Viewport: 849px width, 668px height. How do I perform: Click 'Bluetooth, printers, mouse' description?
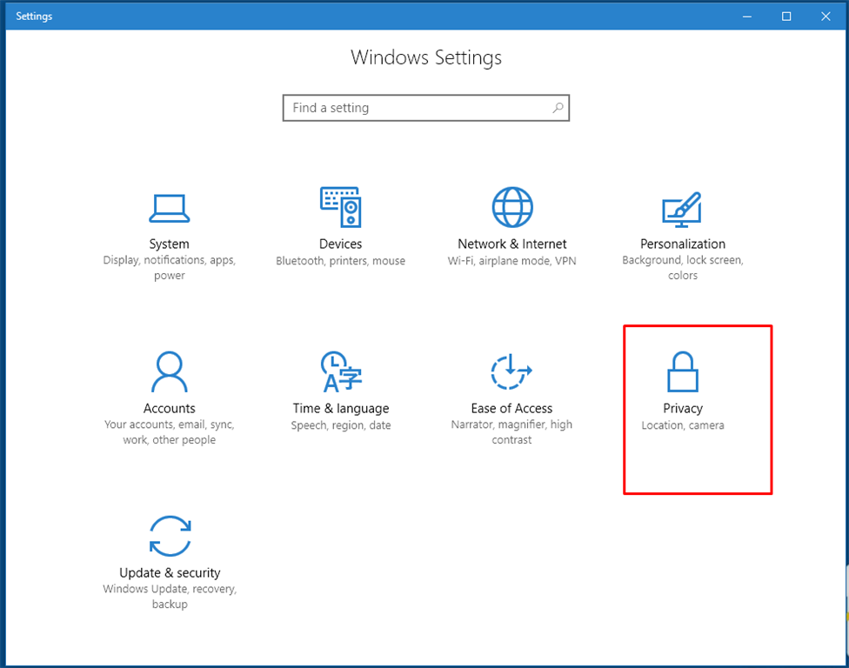point(341,261)
